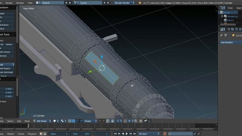Jump to last frame of animation
This screenshot has height=136, width=242.
135,134
